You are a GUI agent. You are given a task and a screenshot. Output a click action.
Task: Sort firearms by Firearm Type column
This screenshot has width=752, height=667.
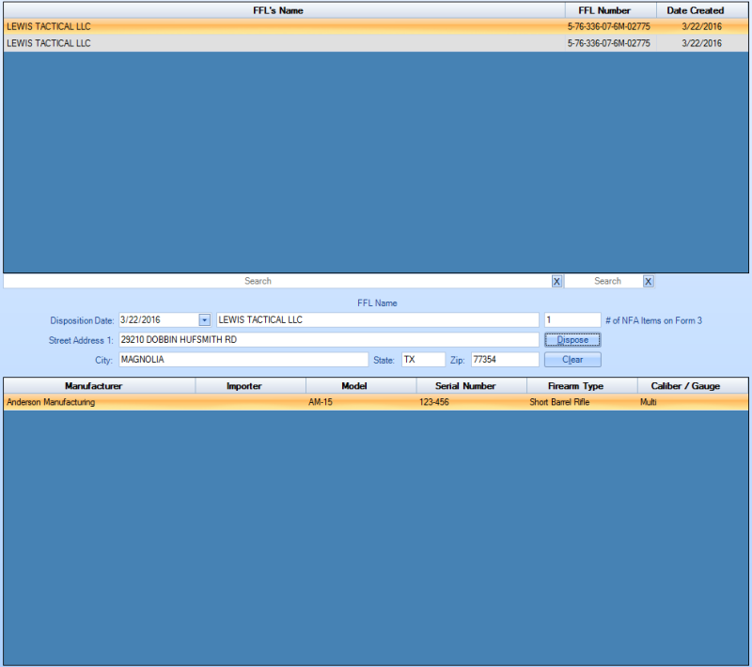(582, 386)
